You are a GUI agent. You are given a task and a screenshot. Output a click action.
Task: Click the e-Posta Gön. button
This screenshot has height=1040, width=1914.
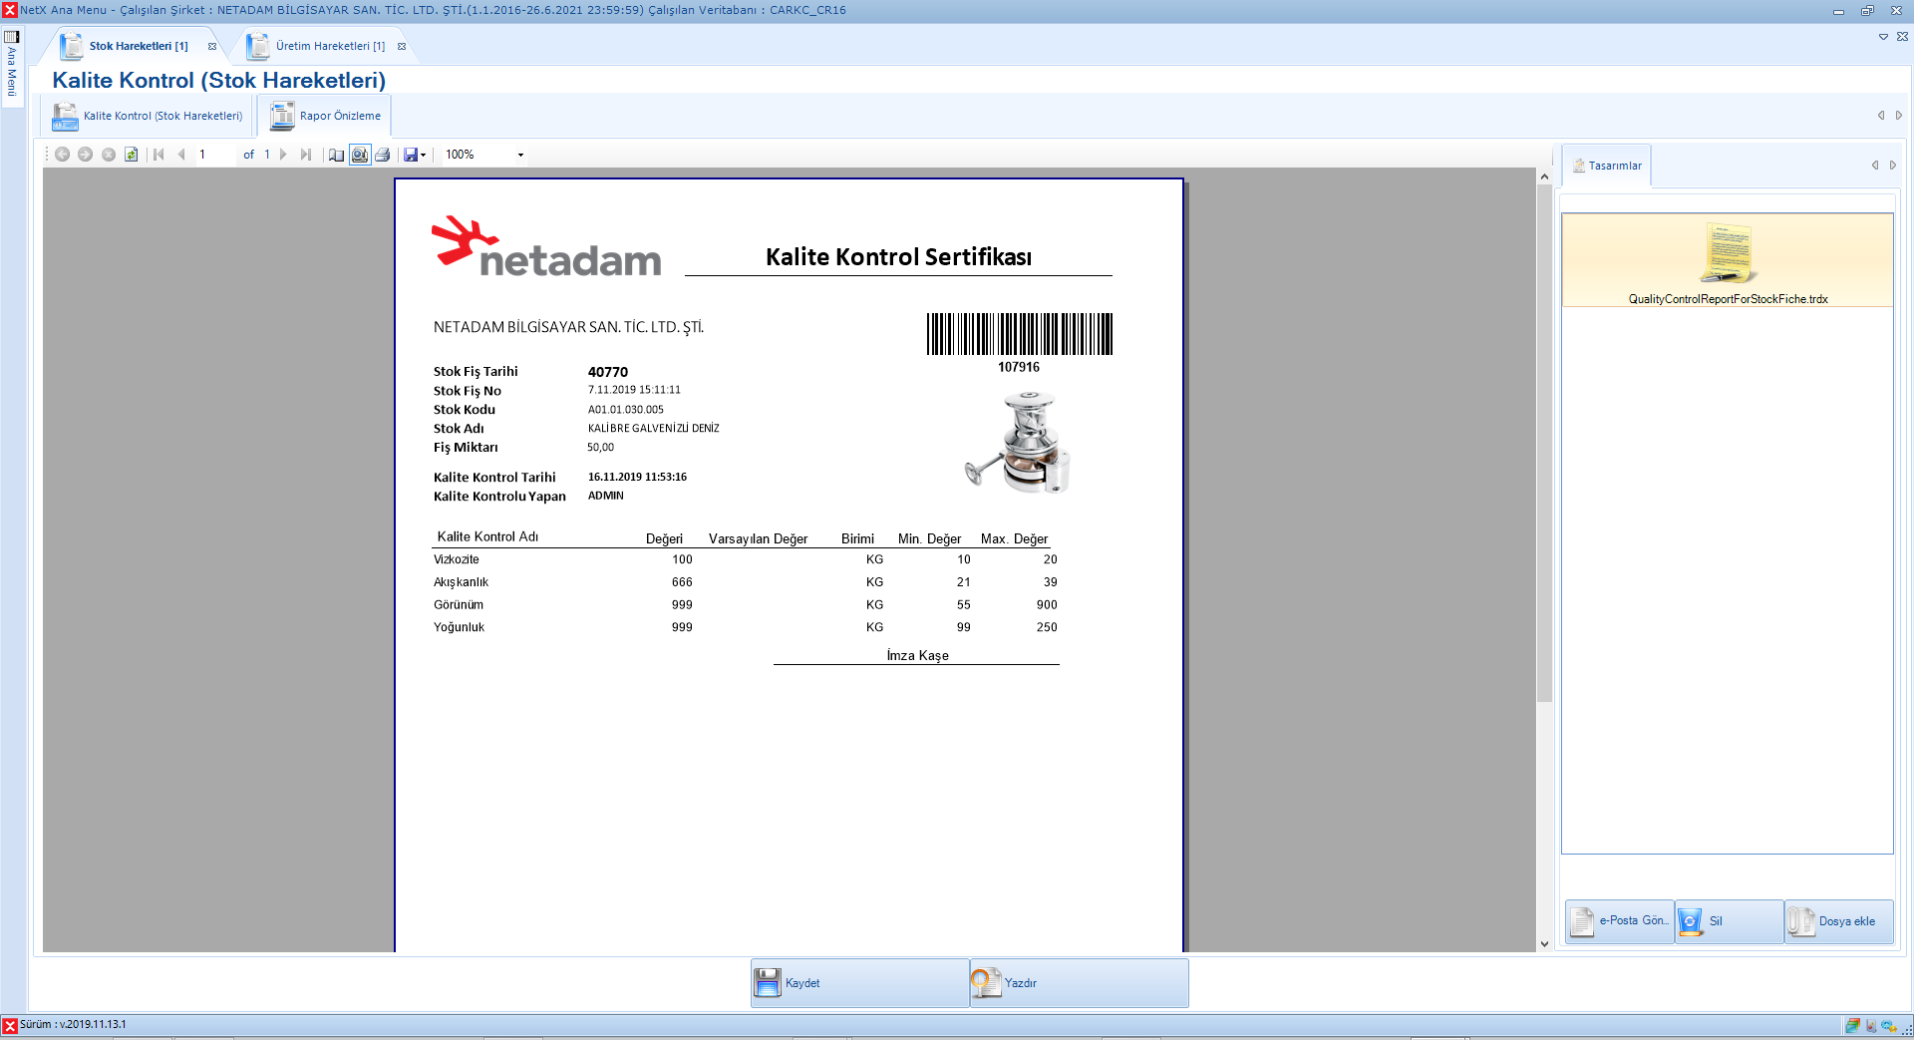[1620, 921]
